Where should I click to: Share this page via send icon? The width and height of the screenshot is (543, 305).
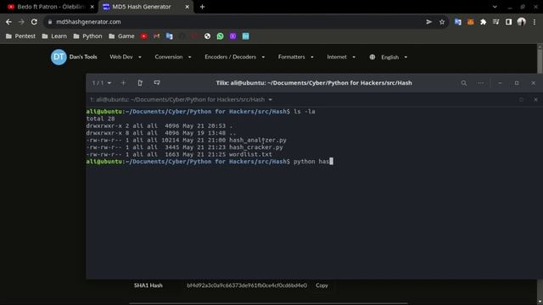pyautogui.click(x=429, y=22)
